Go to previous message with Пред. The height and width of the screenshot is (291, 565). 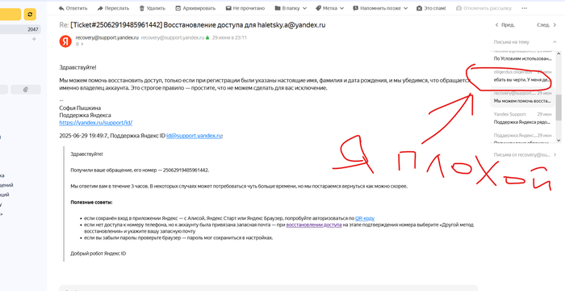point(505,25)
